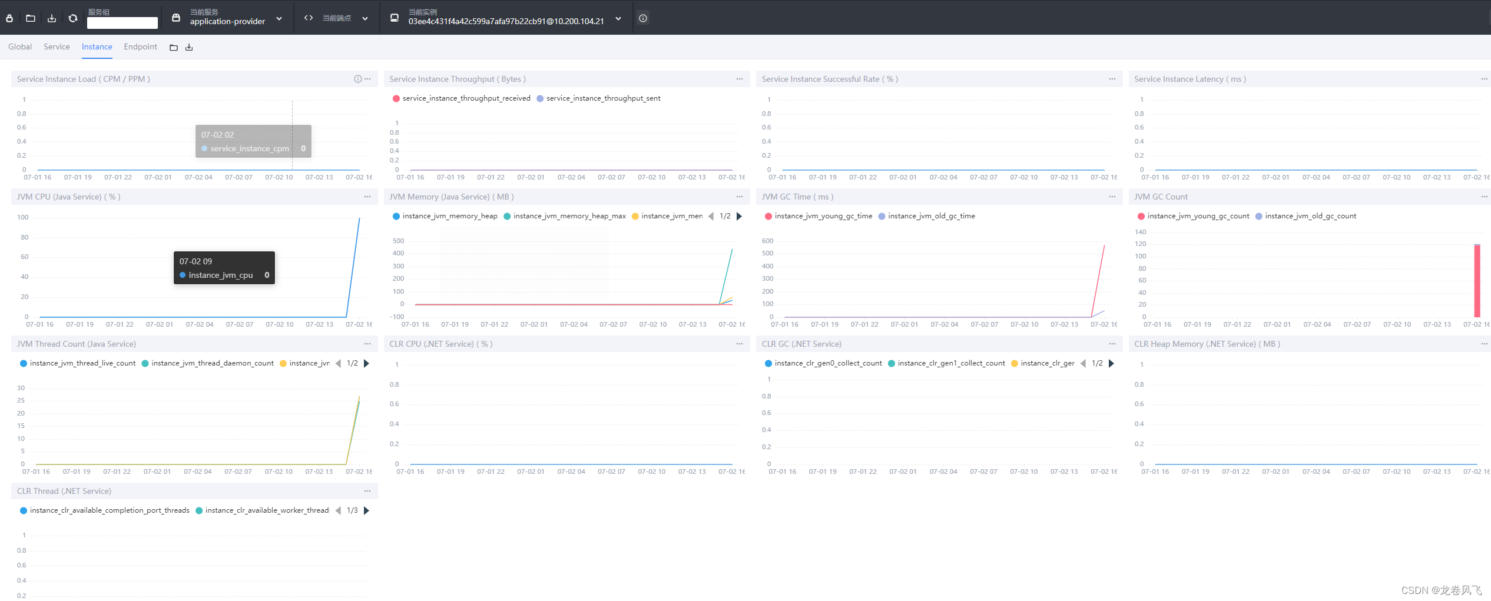Screen dimensions: 1491x601
Task: Switch to the Global tab
Action: [x=20, y=47]
